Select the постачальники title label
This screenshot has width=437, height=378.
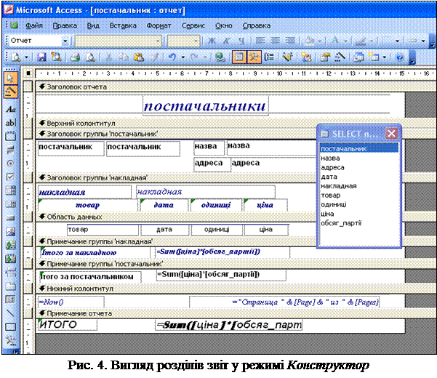pyautogui.click(x=206, y=106)
